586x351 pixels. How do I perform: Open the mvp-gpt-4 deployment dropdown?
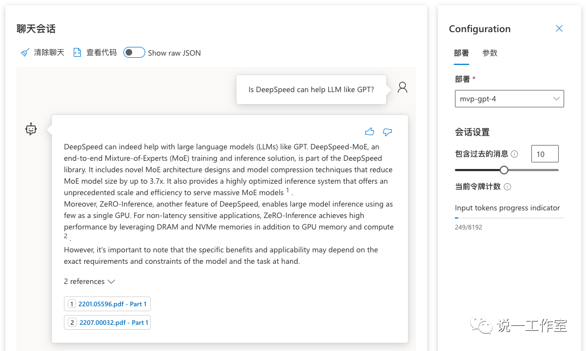509,99
